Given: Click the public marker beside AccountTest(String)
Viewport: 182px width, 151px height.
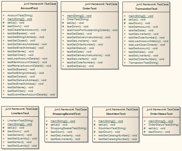Looking at the screenshot, I should [4, 15].
